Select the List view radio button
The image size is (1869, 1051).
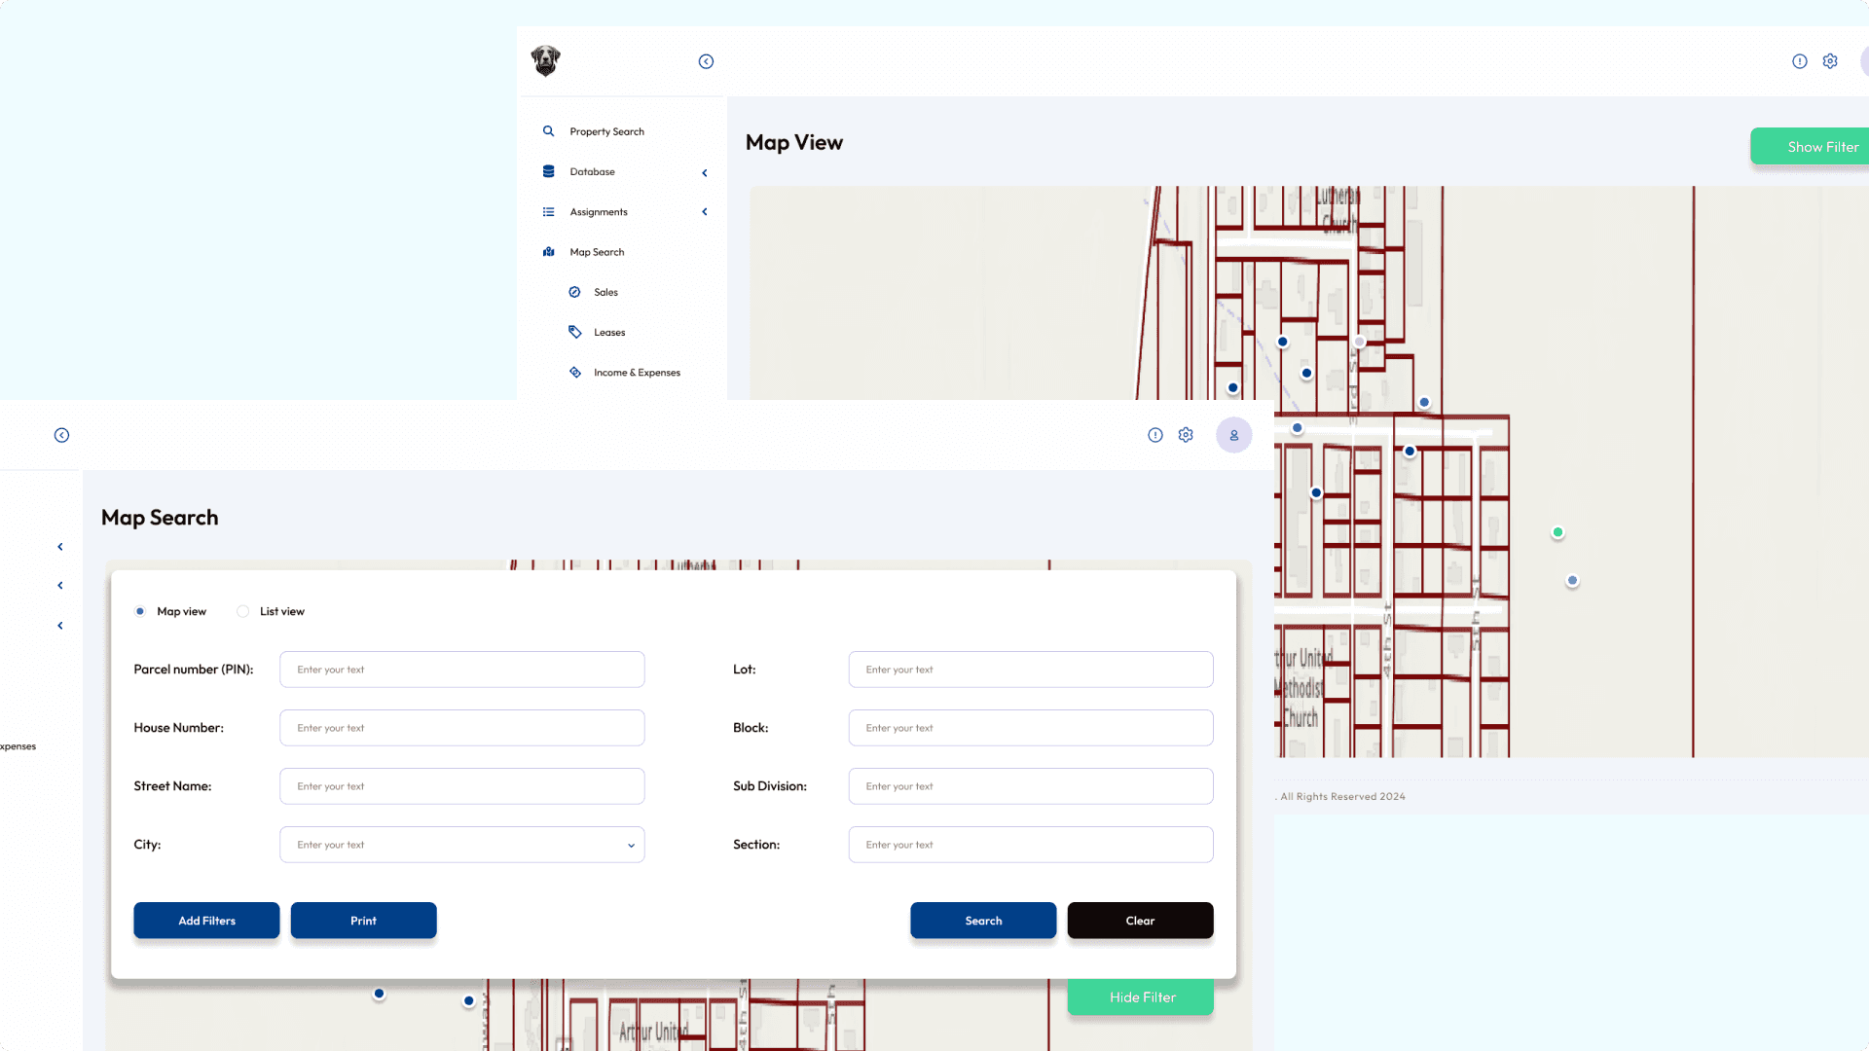242,611
